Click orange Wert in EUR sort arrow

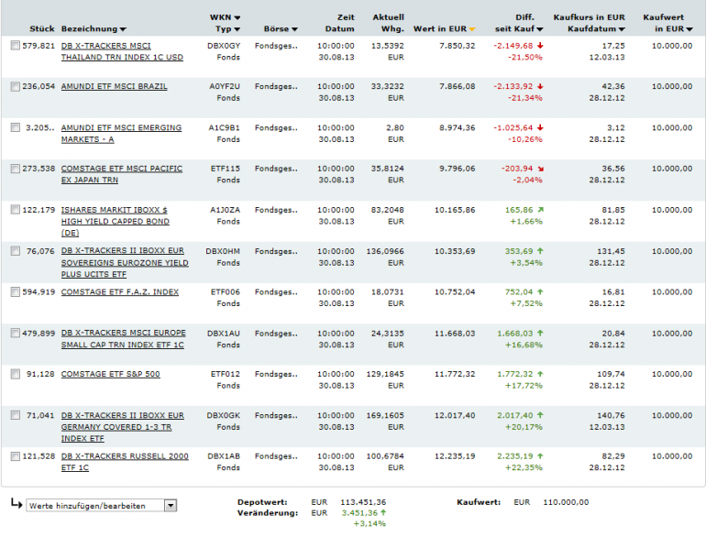[x=472, y=30]
